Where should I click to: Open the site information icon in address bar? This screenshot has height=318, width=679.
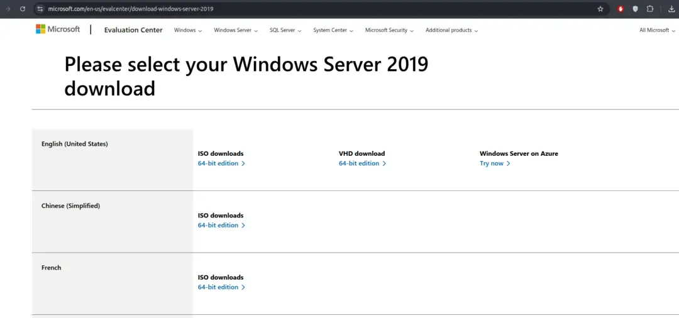pyautogui.click(x=40, y=9)
